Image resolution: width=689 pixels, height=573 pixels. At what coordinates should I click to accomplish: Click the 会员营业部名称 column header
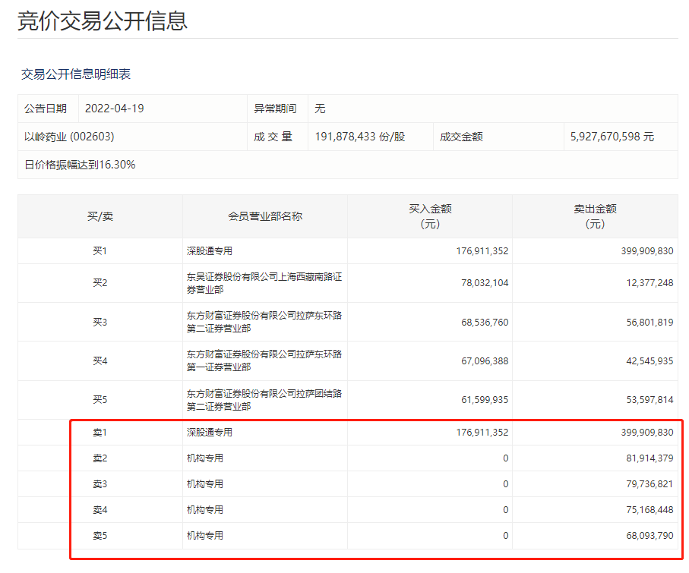[x=265, y=216]
